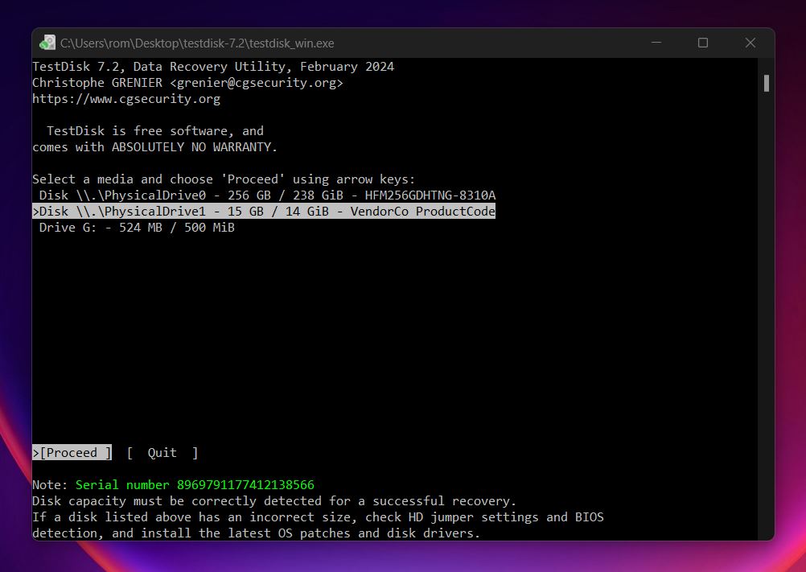The image size is (806, 572).
Task: Select highlighted Disk PhysicalDrive1 15 GB entry
Action: (264, 212)
